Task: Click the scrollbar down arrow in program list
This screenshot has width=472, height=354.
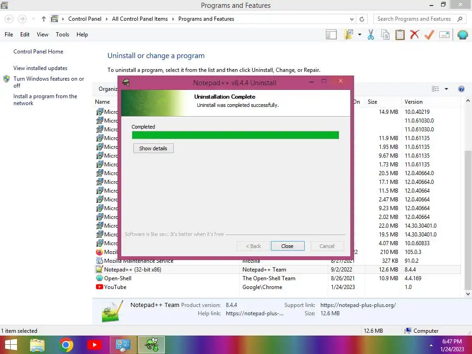Action: [468, 294]
